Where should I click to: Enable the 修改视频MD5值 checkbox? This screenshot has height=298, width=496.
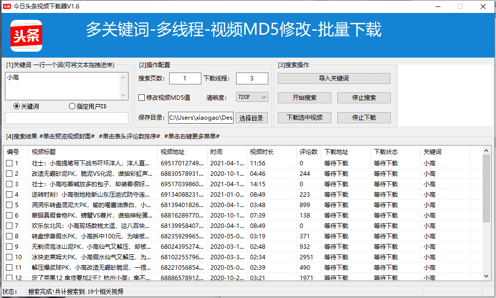click(141, 97)
